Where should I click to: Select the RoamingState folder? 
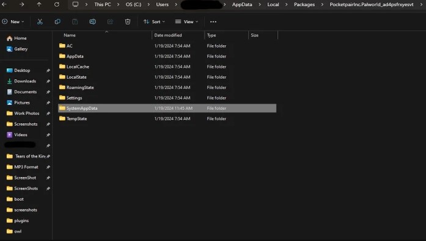tap(167, 88)
